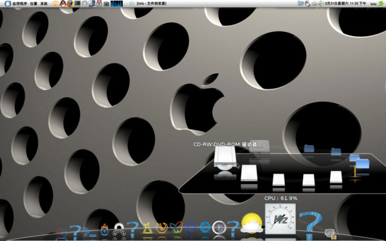
Task: Click the green running man logout icon
Action: (x=381, y=3)
